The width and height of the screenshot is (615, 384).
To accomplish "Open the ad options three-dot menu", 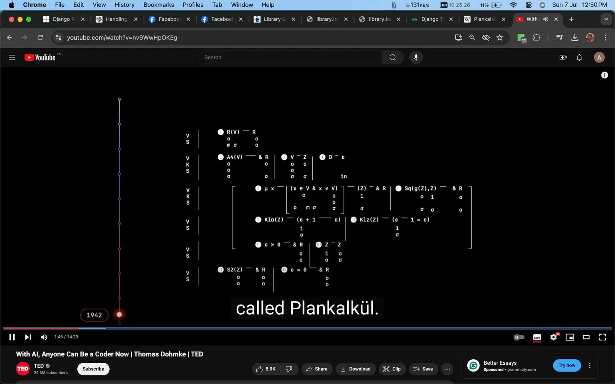I will click(590, 365).
